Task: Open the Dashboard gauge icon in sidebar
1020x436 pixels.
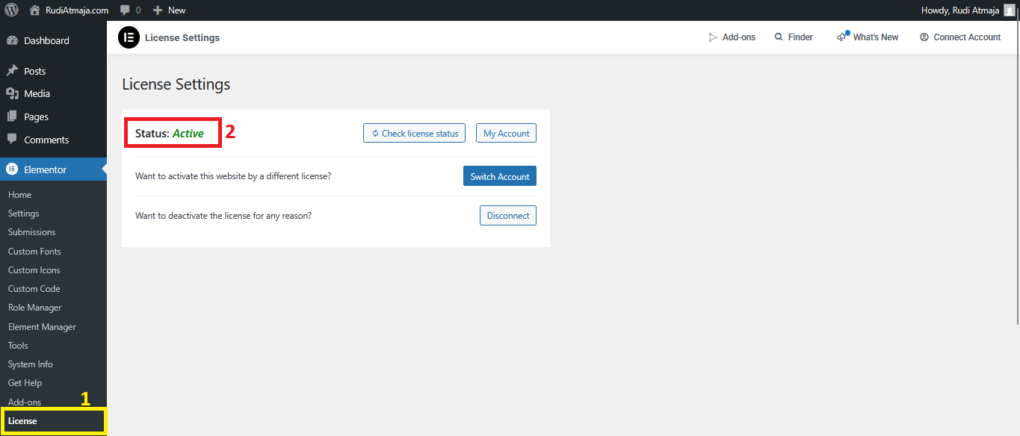Action: point(12,41)
